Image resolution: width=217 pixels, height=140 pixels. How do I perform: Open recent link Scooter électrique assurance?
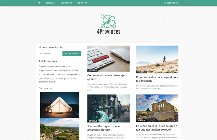59,75
